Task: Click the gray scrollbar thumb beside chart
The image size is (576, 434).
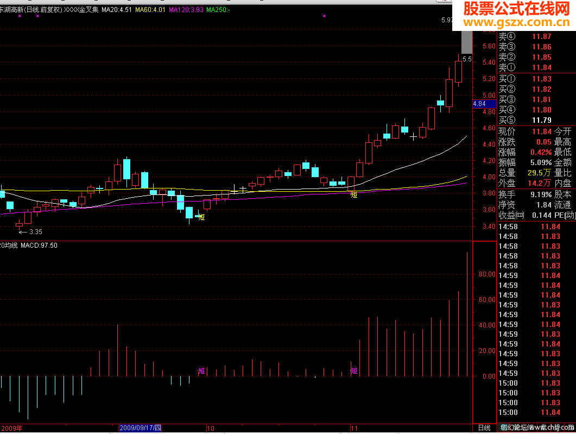Action: 466,42
